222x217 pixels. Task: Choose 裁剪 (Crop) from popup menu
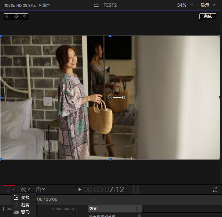pos(22,205)
